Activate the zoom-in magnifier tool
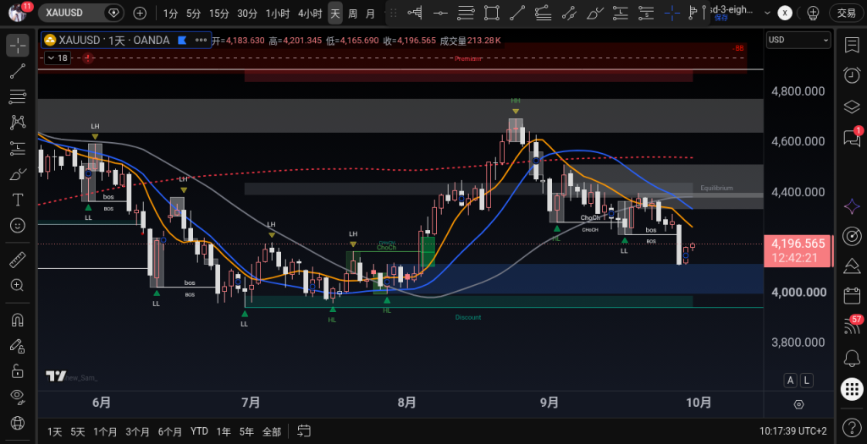The width and height of the screenshot is (867, 444). pyautogui.click(x=18, y=285)
